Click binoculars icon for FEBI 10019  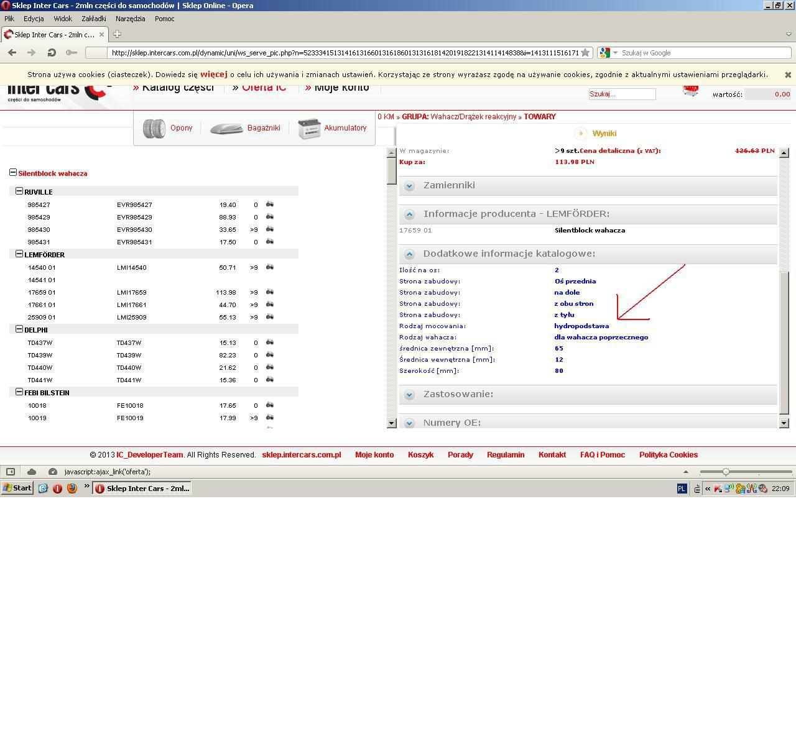270,418
